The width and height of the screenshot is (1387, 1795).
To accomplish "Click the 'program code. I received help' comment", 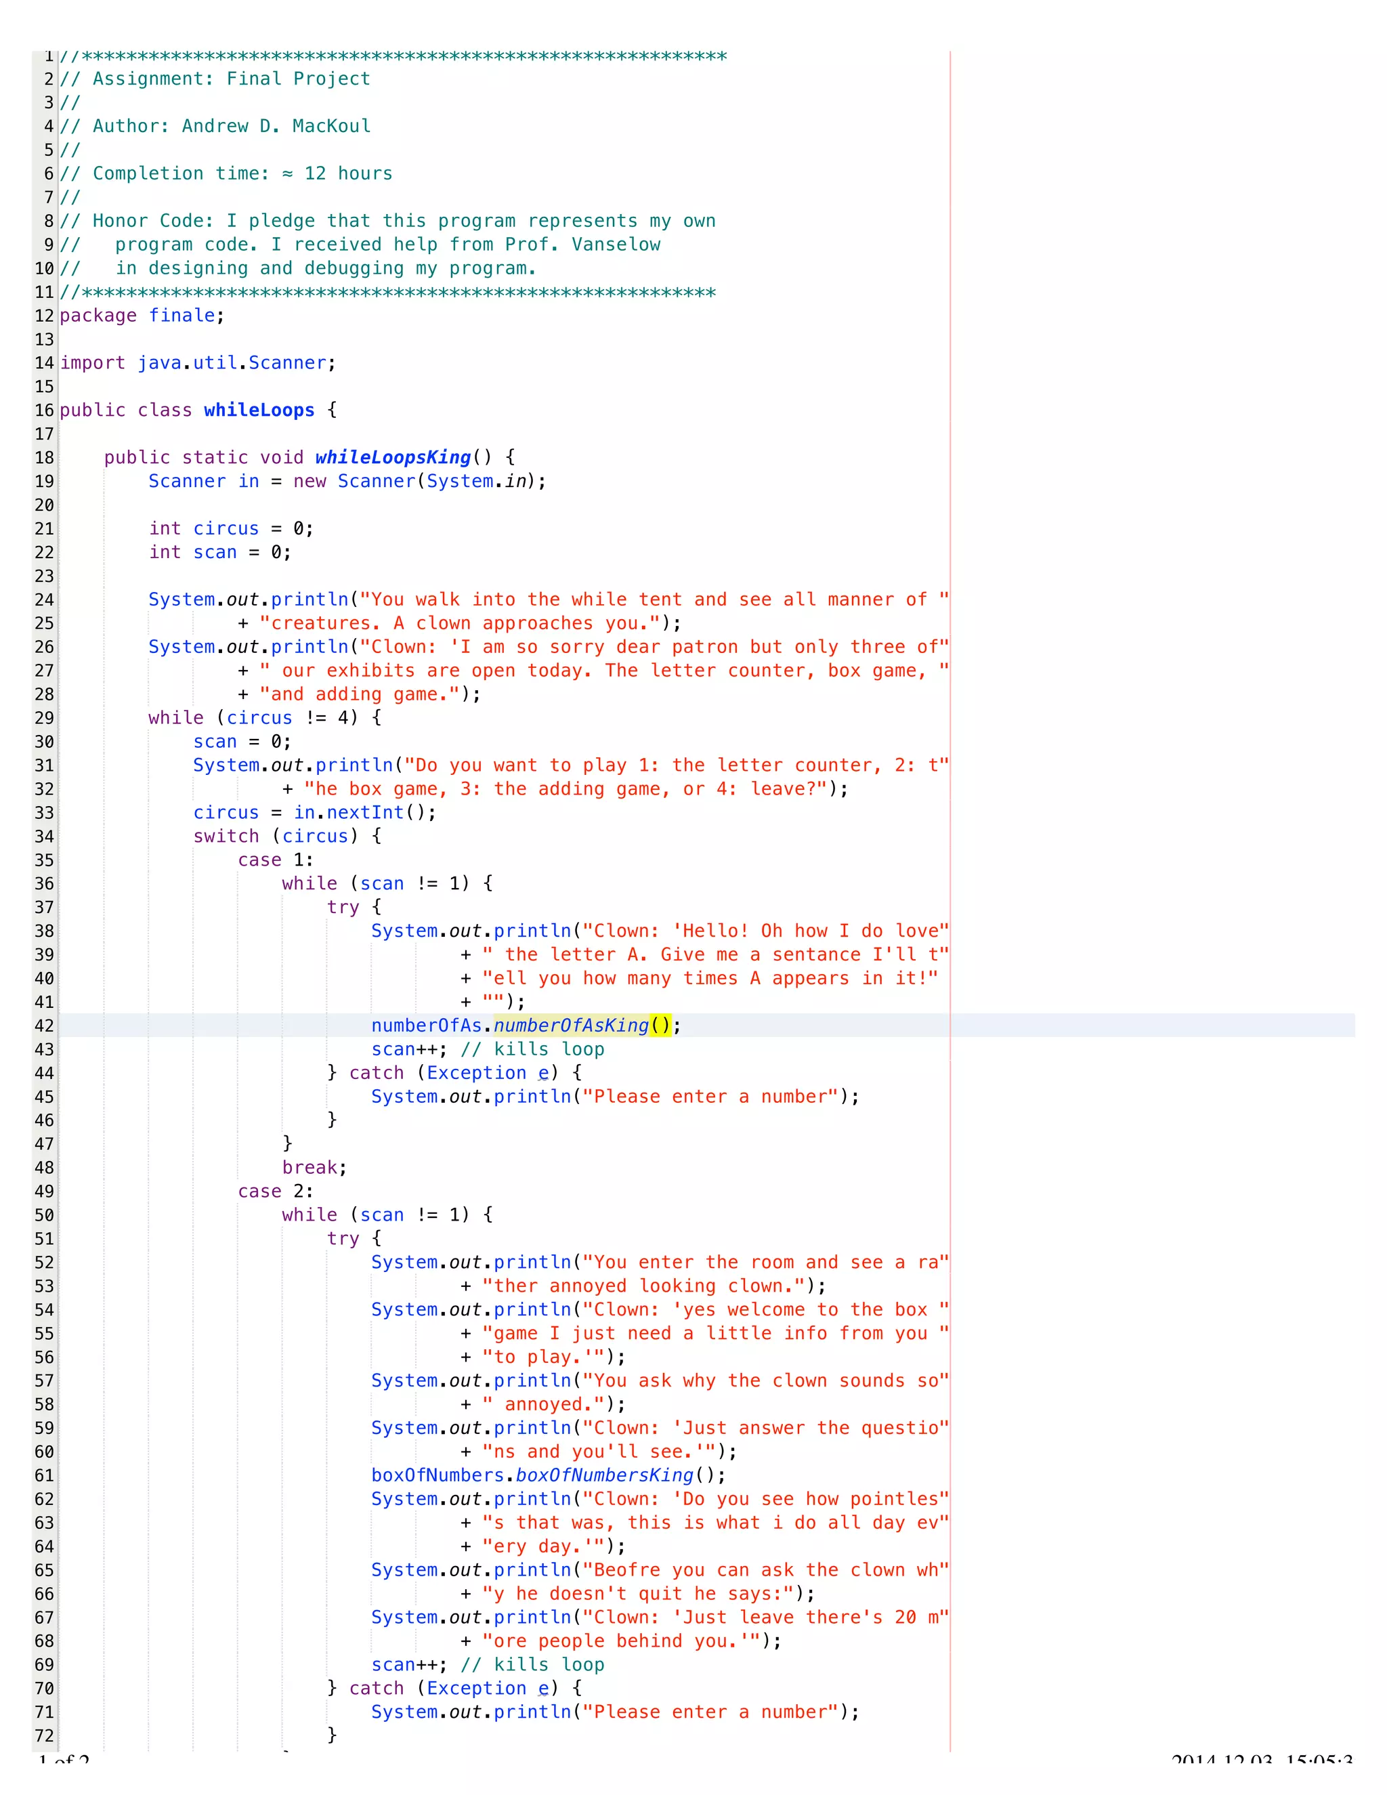I will click(x=360, y=245).
